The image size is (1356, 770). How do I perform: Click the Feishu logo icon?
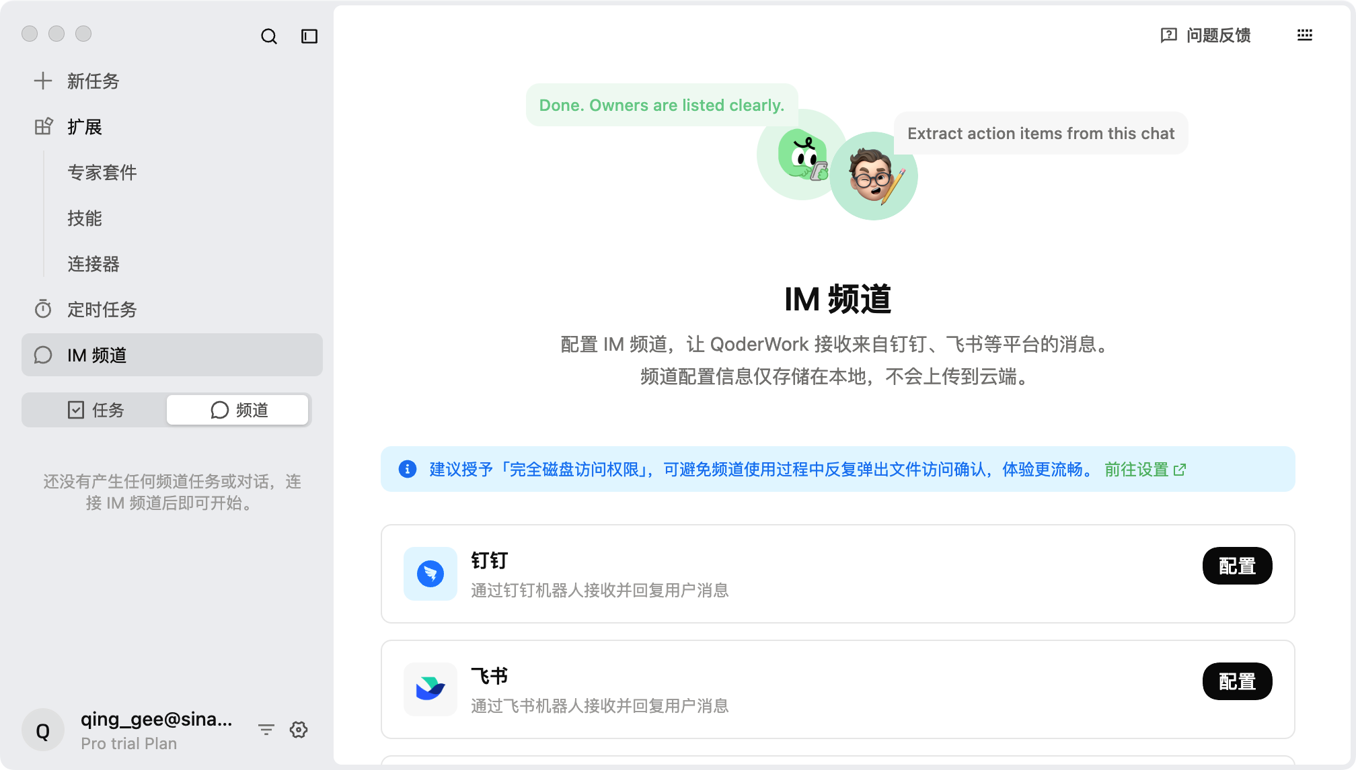(430, 689)
